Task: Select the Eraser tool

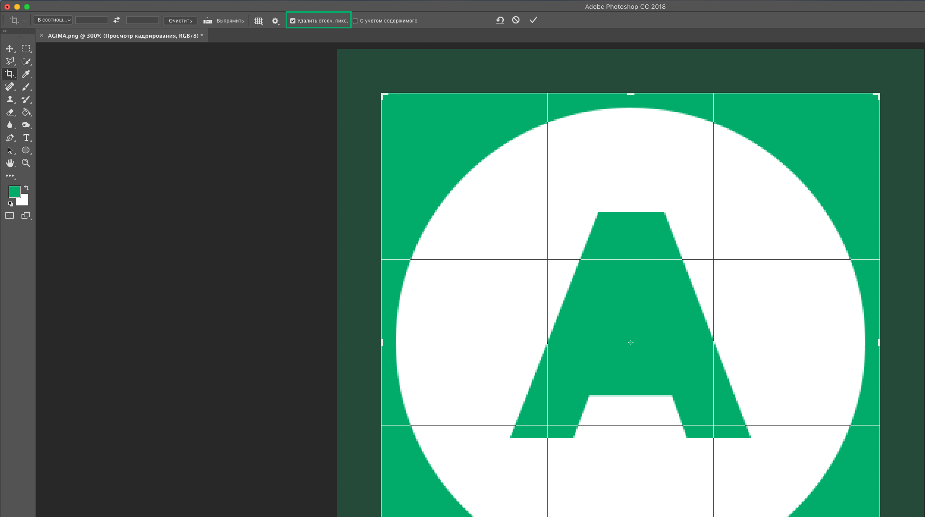Action: [10, 112]
